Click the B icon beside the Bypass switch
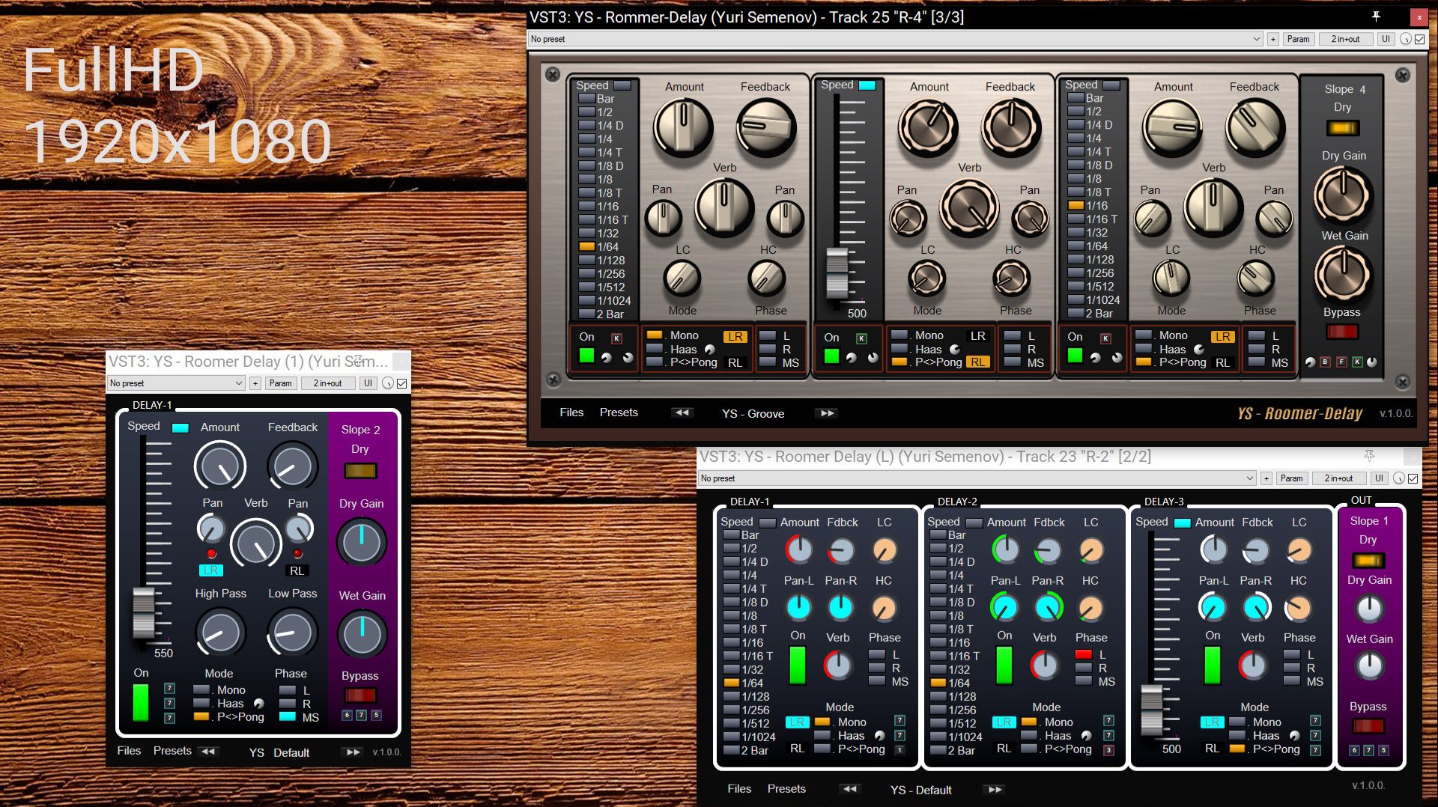This screenshot has height=807, width=1438. [1326, 362]
